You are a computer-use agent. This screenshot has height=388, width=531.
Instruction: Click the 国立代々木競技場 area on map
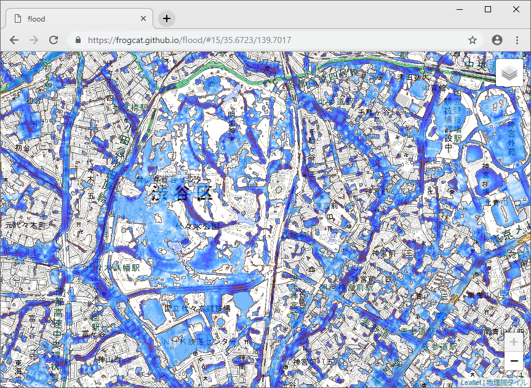tap(197, 308)
